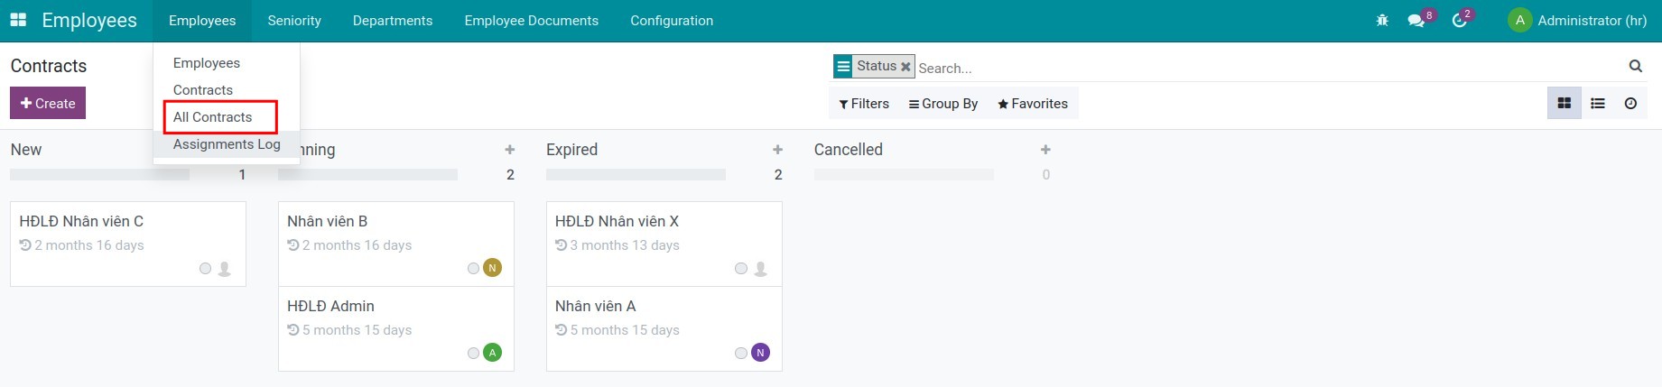Toggle kanban state on Nhân viên A card

(x=740, y=353)
